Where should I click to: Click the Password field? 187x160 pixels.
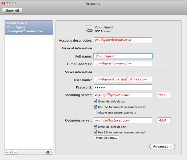[123, 87]
